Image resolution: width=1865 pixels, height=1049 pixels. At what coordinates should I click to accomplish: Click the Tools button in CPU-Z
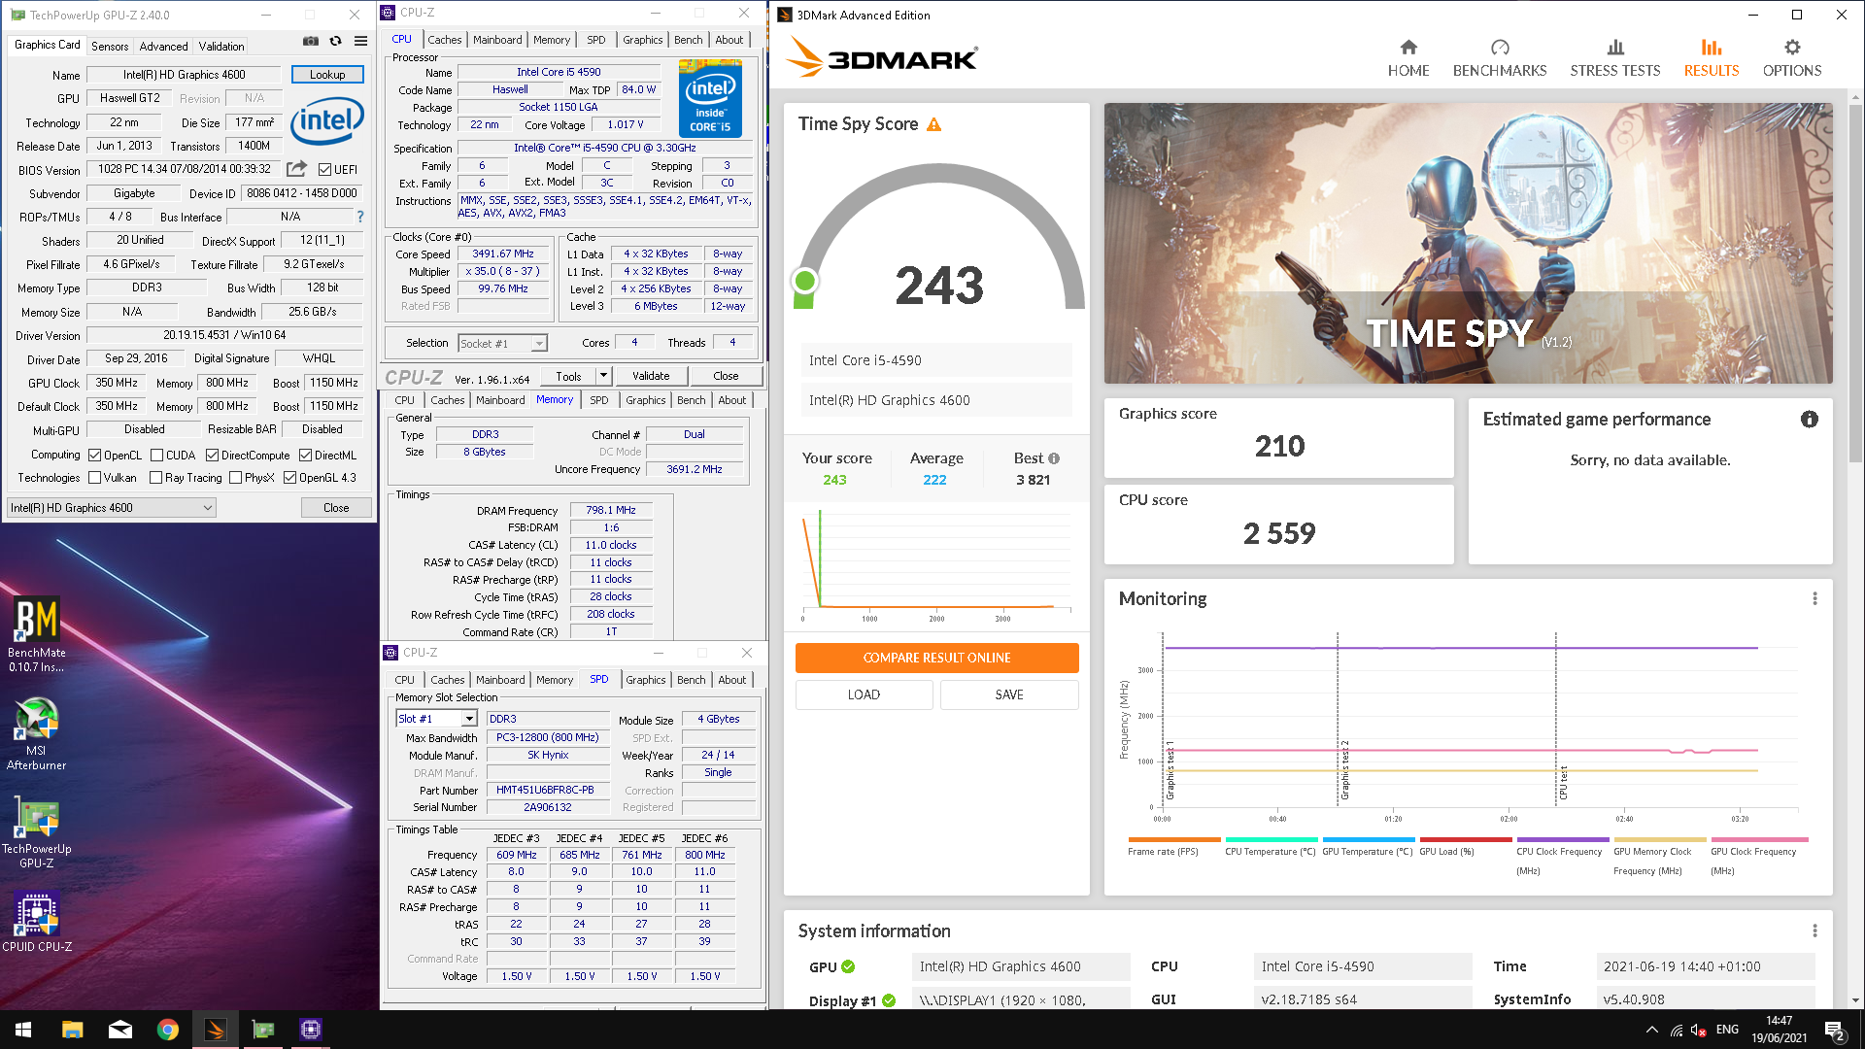tap(568, 376)
